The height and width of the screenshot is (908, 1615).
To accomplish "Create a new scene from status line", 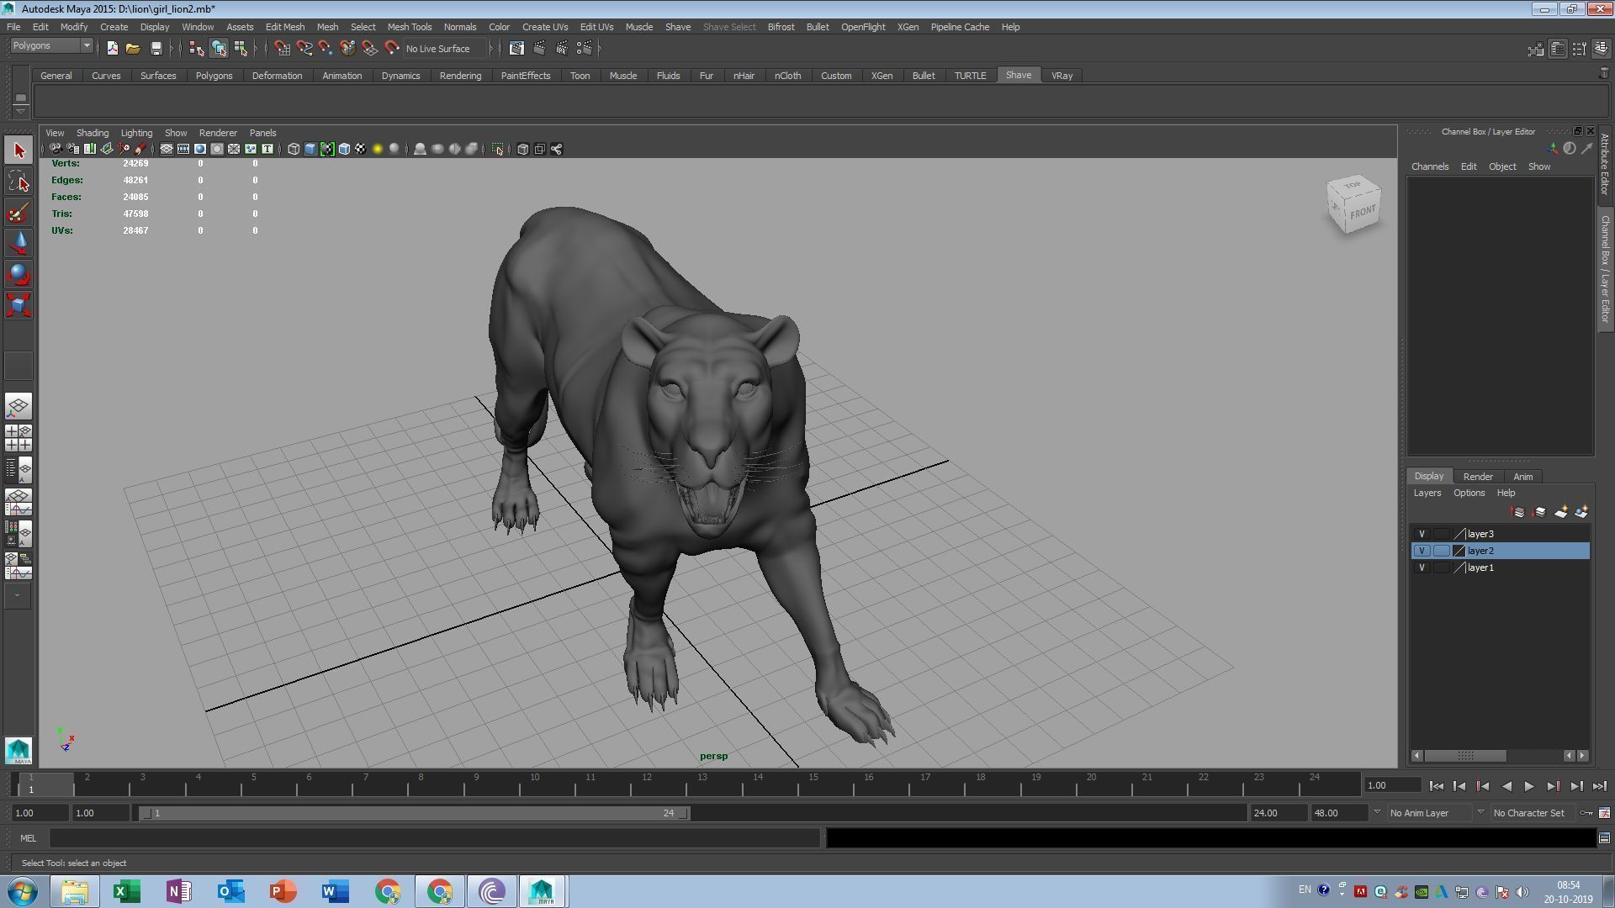I will click(x=112, y=49).
